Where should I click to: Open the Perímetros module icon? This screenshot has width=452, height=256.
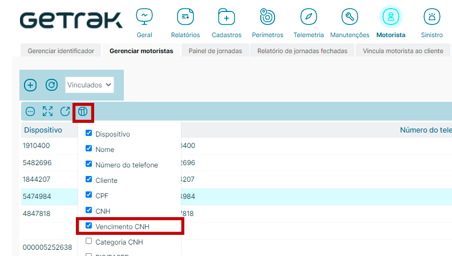click(268, 17)
